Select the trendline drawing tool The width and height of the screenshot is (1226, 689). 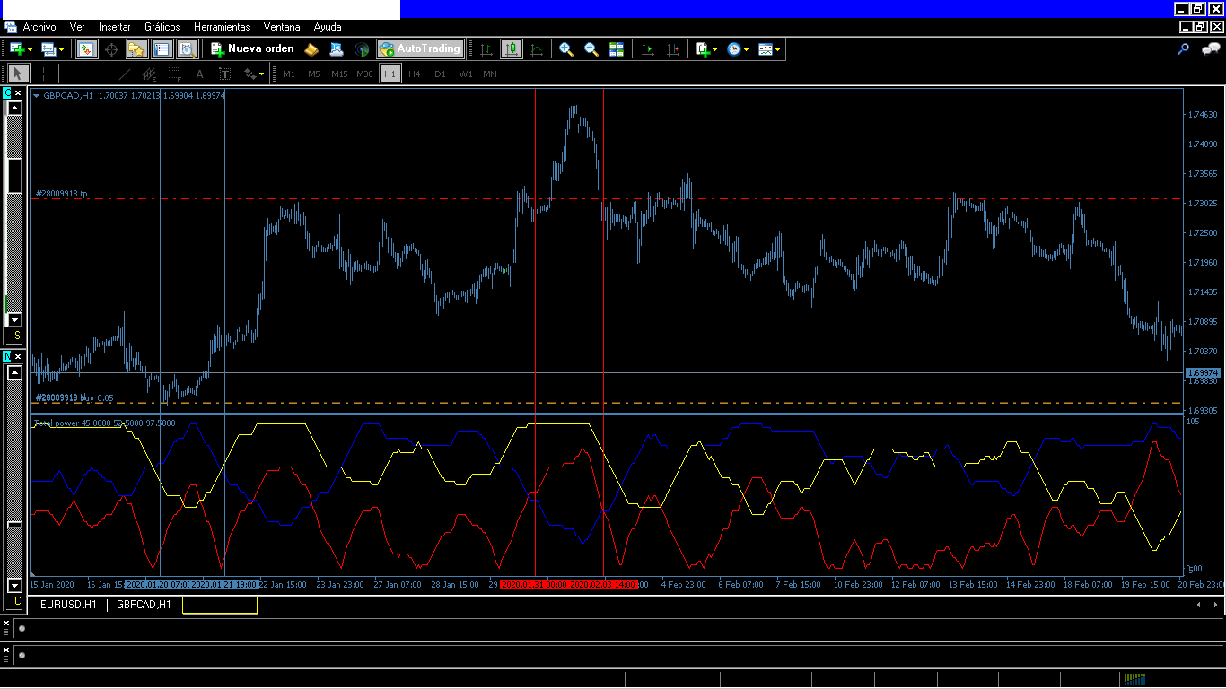tap(125, 74)
